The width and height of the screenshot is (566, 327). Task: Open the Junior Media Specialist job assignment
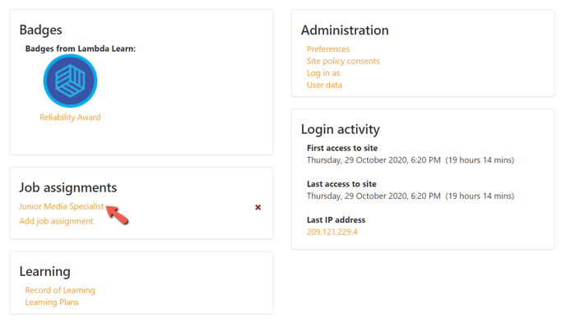coord(62,206)
